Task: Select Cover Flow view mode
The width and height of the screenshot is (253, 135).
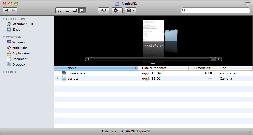Action: pos(82,10)
